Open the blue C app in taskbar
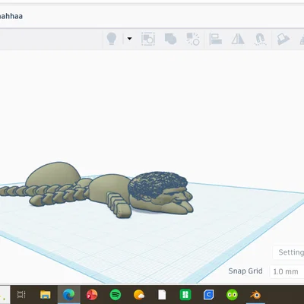Viewport: 304px width, 304px height. 208,295
